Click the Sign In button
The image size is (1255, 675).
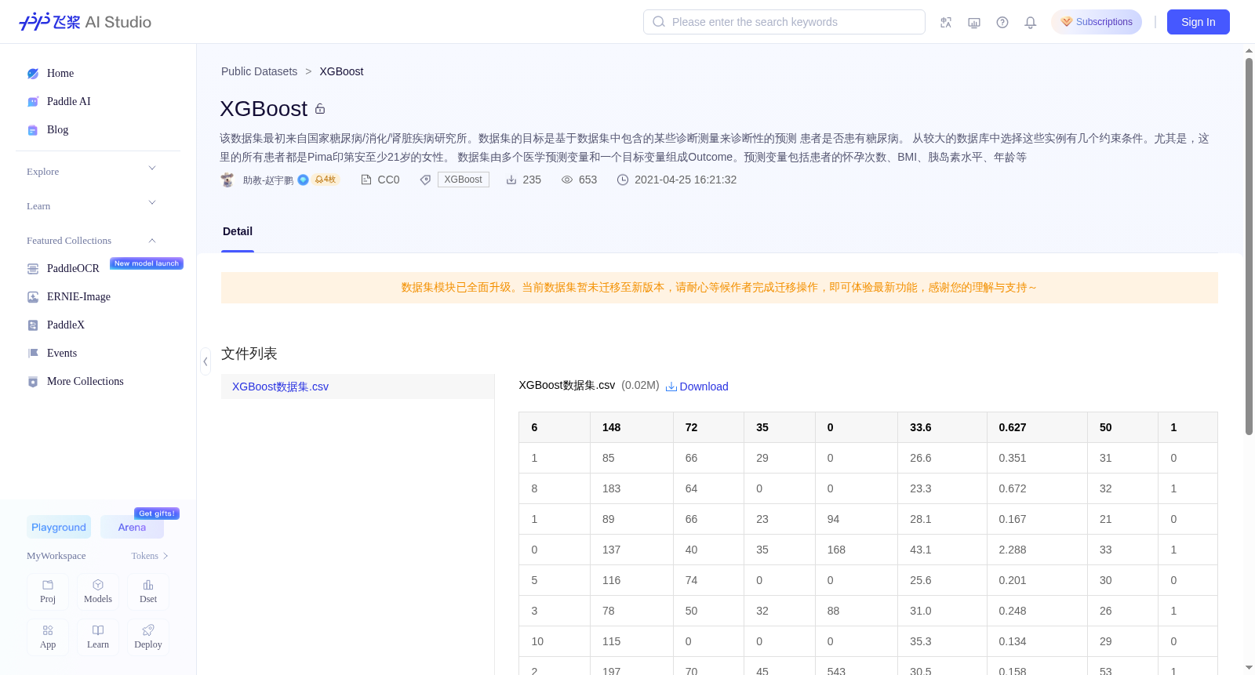(x=1199, y=22)
